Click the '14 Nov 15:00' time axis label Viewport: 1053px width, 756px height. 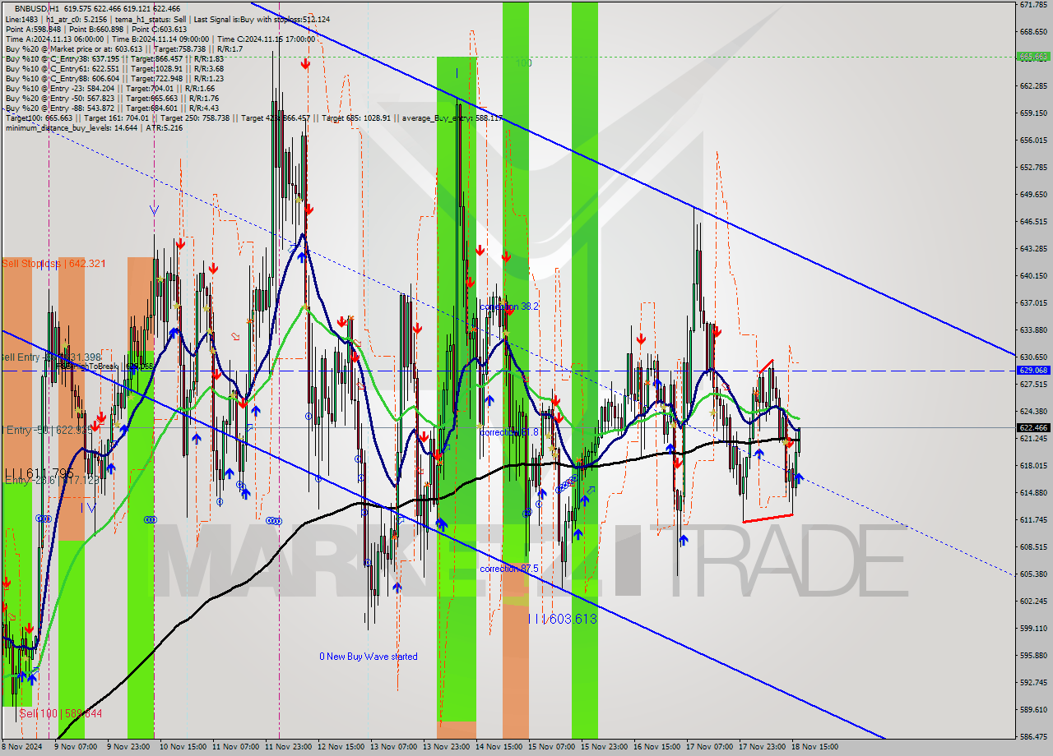(x=499, y=747)
